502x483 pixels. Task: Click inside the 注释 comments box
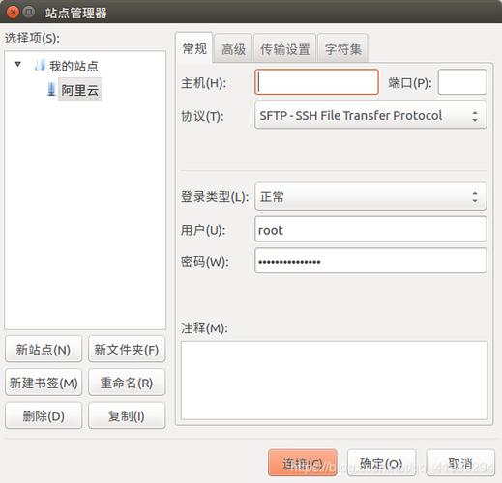[334, 381]
